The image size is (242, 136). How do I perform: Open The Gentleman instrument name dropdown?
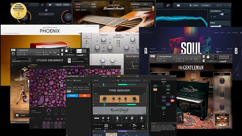coord(178,57)
